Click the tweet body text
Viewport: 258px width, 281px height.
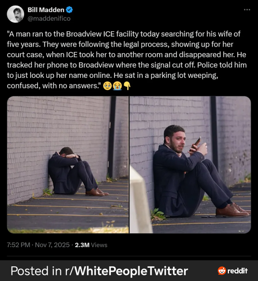pos(127,60)
